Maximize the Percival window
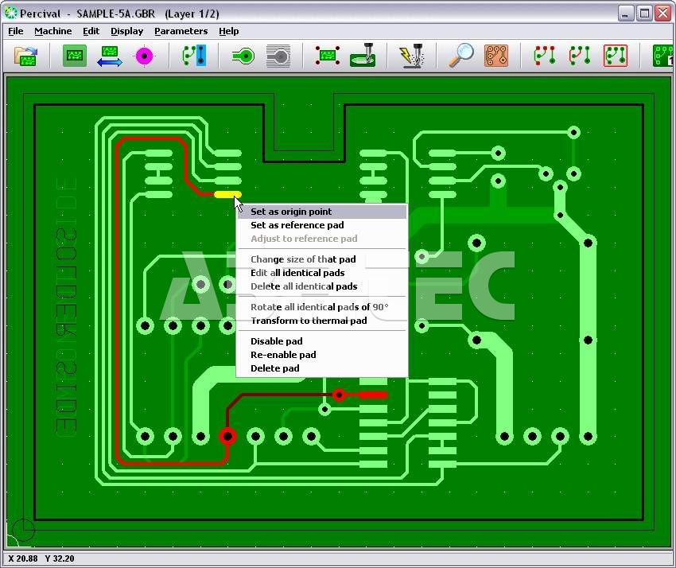Screen dimensions: 676x568 [644, 14]
